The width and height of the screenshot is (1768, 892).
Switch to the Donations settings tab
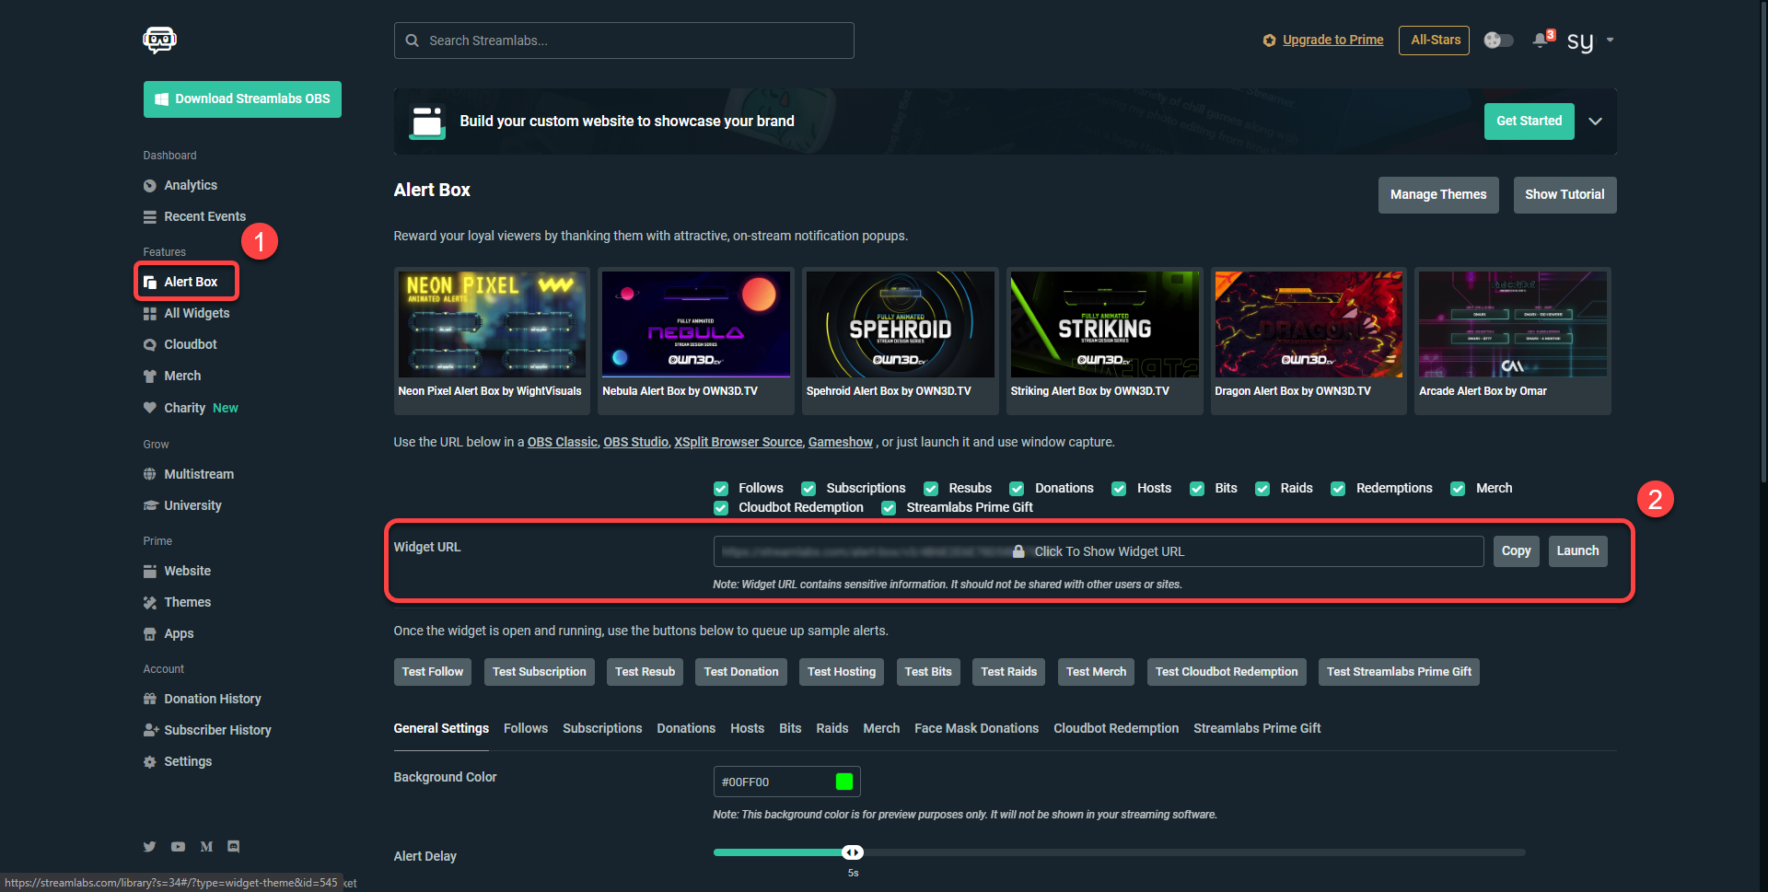pyautogui.click(x=686, y=728)
